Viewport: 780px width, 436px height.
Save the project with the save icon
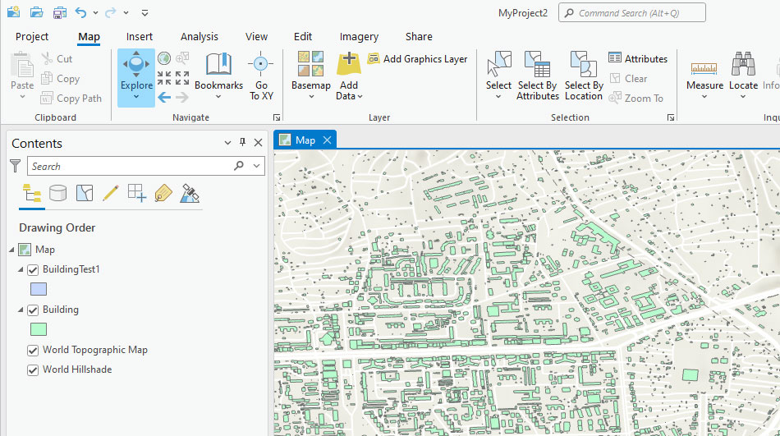(60, 12)
